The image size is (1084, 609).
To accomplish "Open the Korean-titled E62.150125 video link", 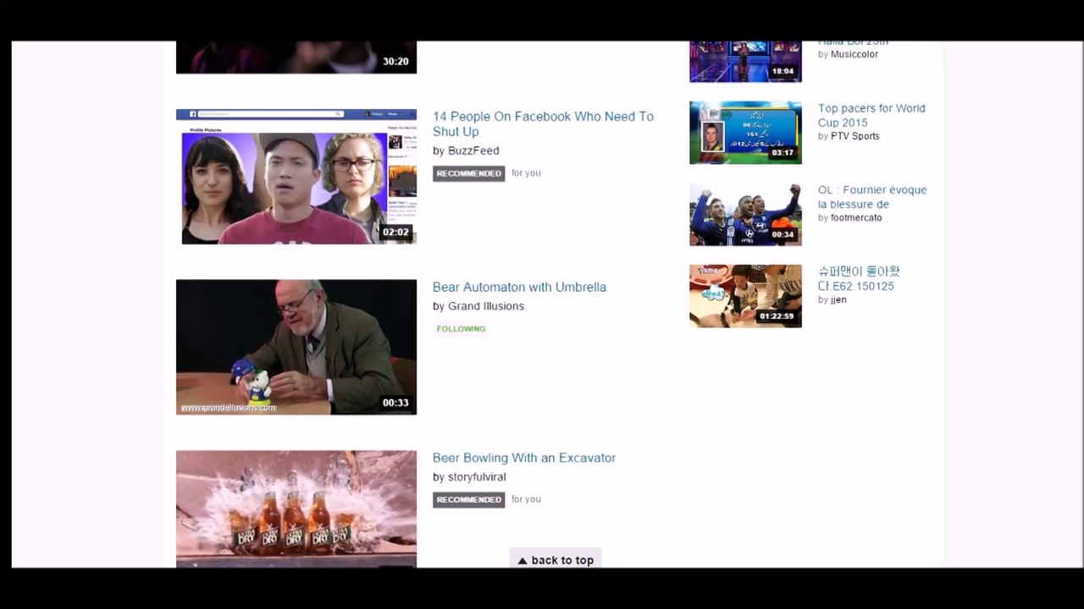I will pyautogui.click(x=859, y=278).
